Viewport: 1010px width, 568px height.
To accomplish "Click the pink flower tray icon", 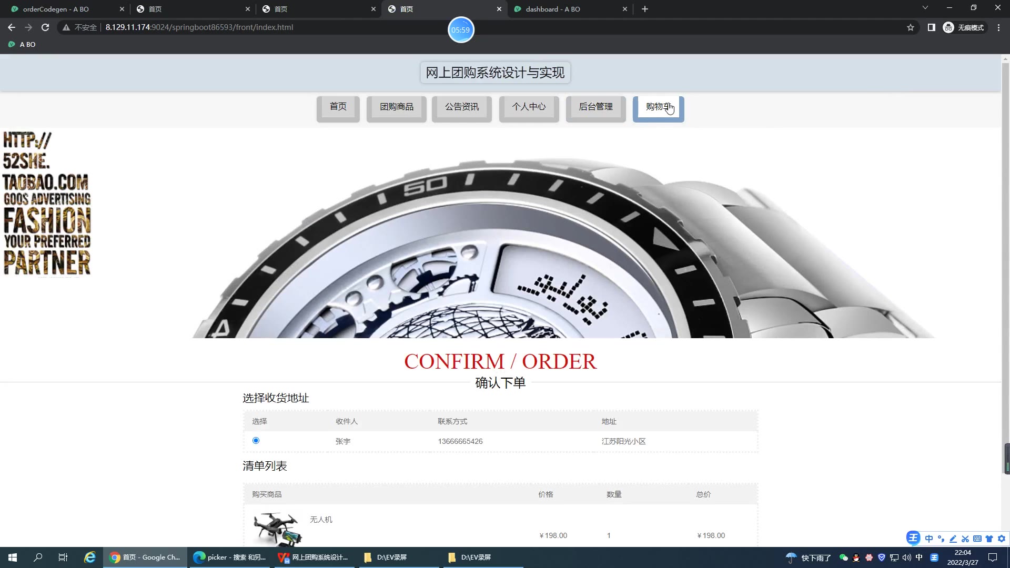I will pyautogui.click(x=869, y=557).
